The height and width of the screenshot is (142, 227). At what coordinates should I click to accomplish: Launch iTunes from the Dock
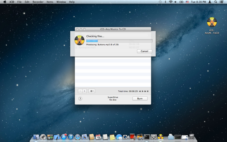[71, 137]
